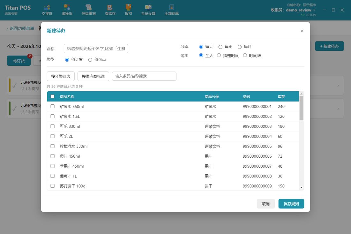Open the 查库存 inventory lookup icon
351x234 pixels.
(110, 10)
